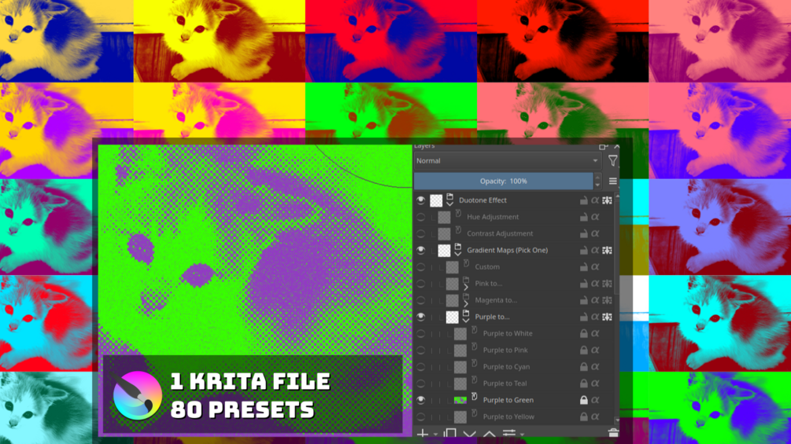The width and height of the screenshot is (791, 444).
Task: Unlock the Purple to Green layer
Action: (x=584, y=400)
